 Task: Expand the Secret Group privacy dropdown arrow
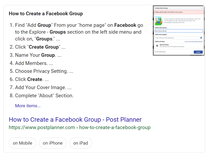point(202,45)
